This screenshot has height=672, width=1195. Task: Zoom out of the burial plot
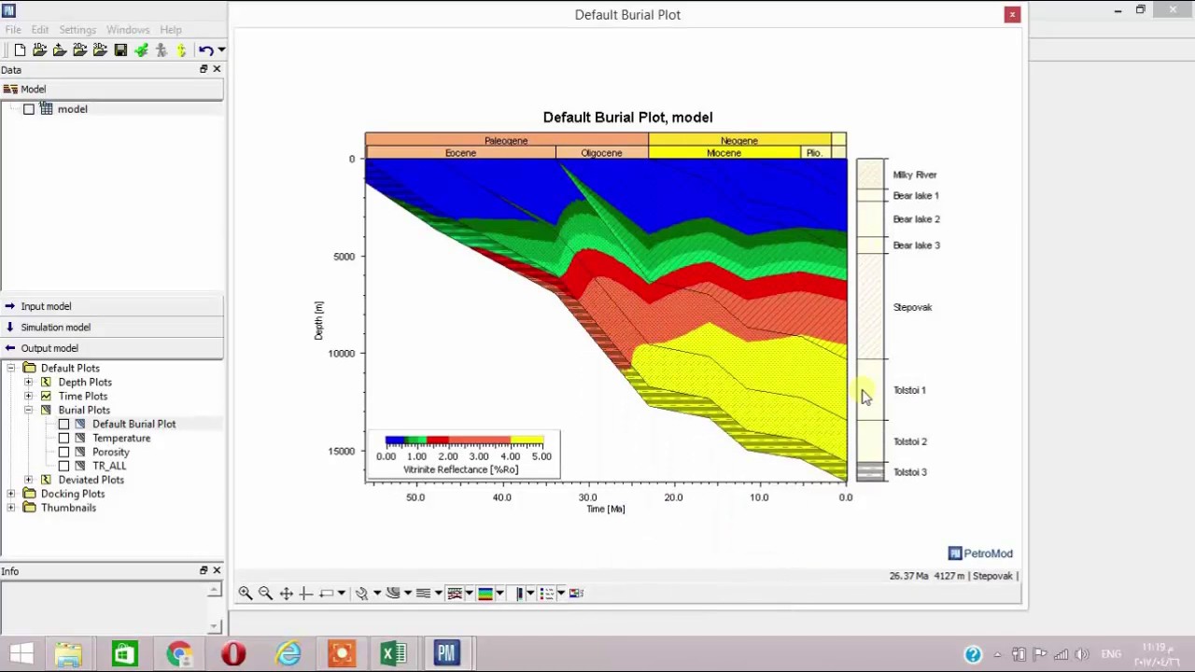(x=265, y=593)
